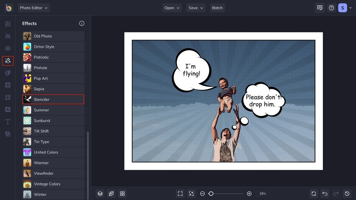Apply the Vintage Colors effect
Screen dimensions: 356x200
(53, 184)
